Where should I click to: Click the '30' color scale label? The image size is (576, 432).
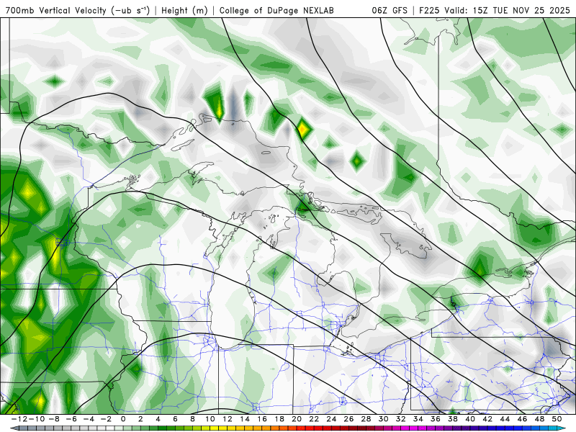(384, 419)
